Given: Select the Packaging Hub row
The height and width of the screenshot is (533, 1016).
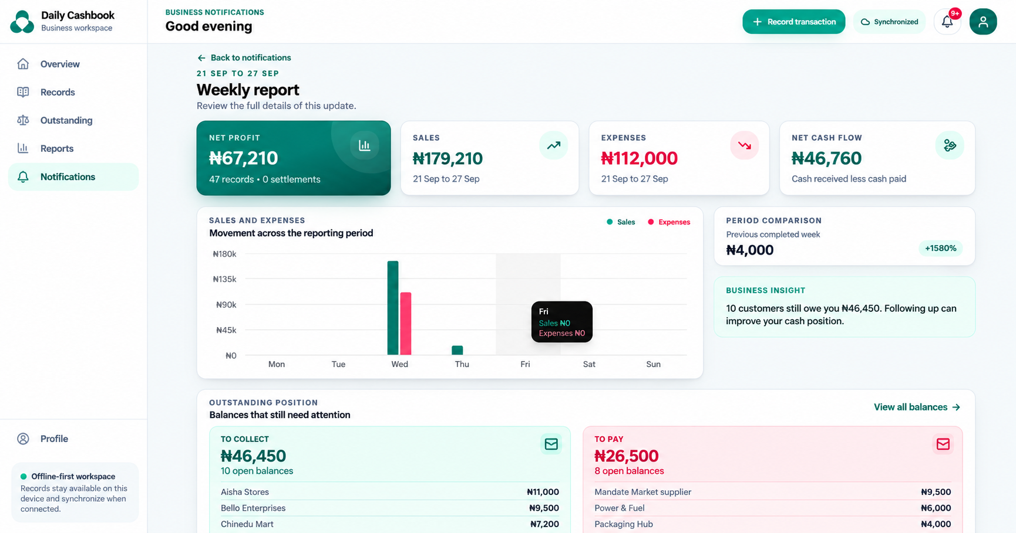Looking at the screenshot, I should tap(772, 524).
